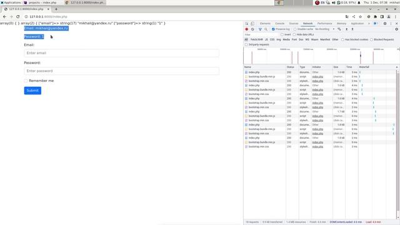Check 3rd-party requests checkbox
Viewport: 400px width, 225px height.
(x=246, y=44)
